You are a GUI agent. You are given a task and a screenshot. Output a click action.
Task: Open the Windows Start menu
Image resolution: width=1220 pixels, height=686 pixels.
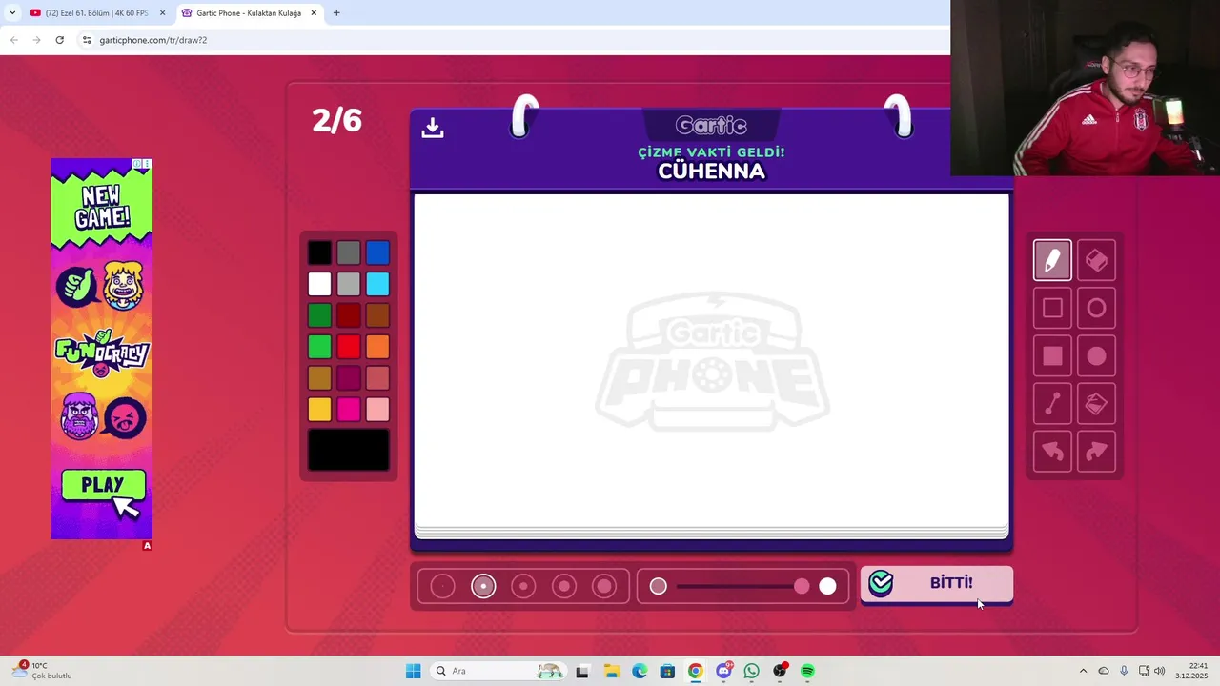(x=413, y=671)
